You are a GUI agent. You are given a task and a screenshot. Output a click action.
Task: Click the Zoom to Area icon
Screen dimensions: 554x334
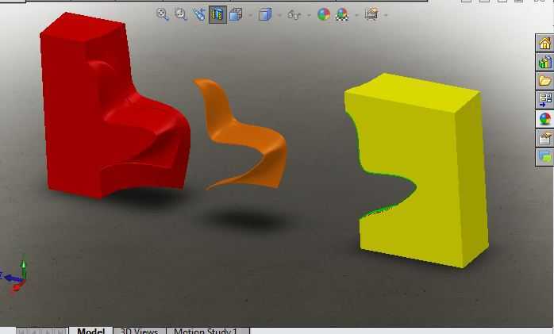(x=181, y=14)
